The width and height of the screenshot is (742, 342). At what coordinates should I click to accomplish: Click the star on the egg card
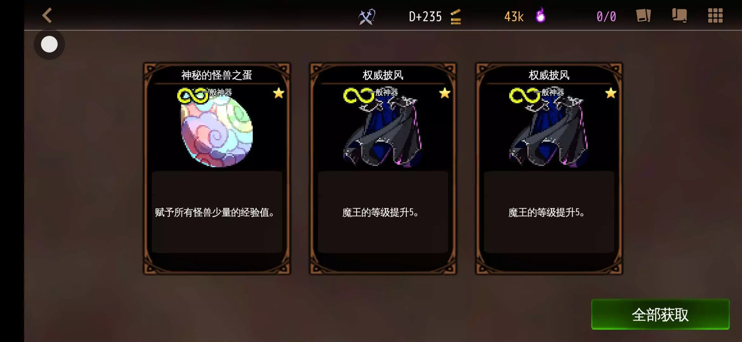tap(279, 93)
